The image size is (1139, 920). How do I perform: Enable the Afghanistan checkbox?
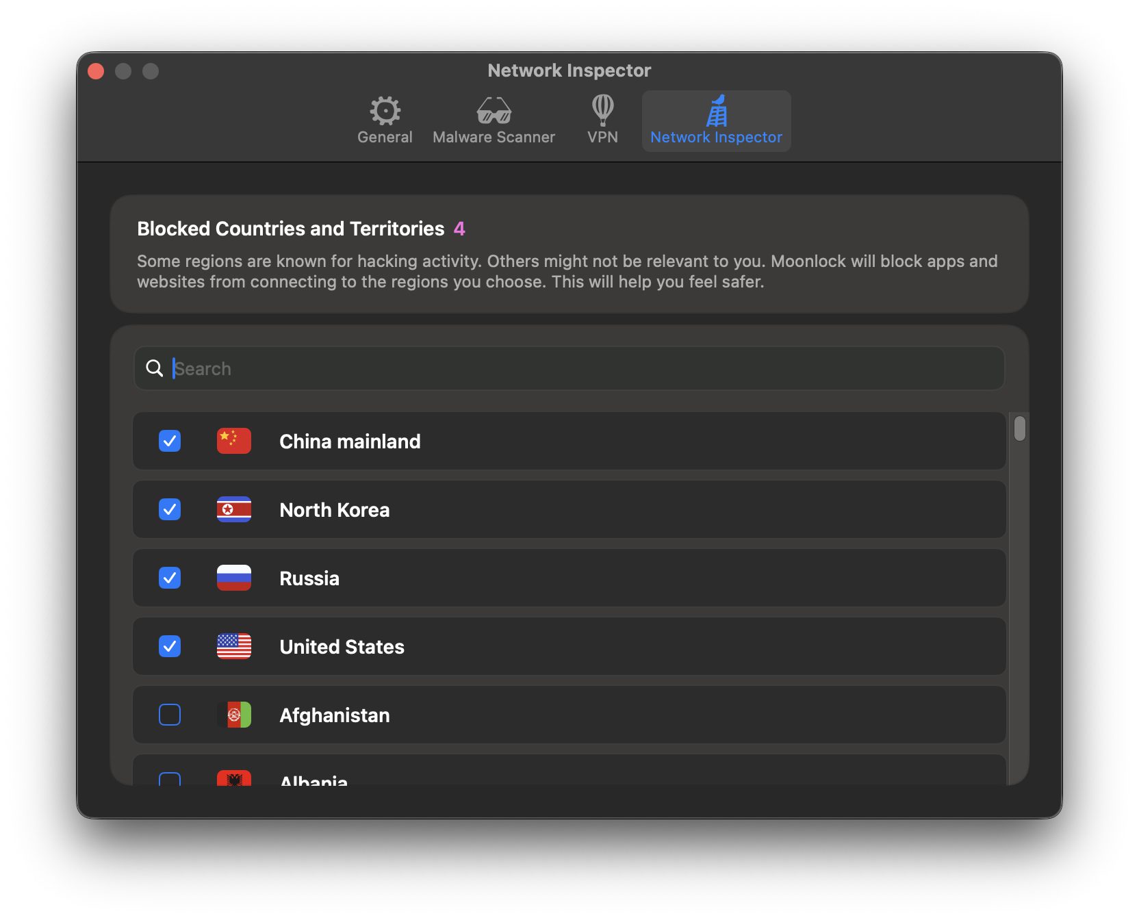[x=170, y=715]
